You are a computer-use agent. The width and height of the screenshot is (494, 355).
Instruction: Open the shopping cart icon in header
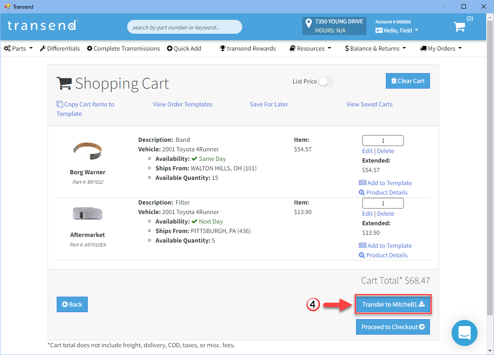(459, 27)
